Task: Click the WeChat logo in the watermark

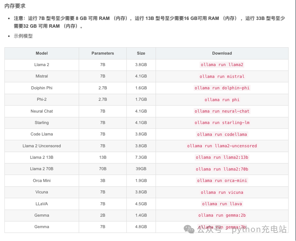Action: (x=189, y=229)
